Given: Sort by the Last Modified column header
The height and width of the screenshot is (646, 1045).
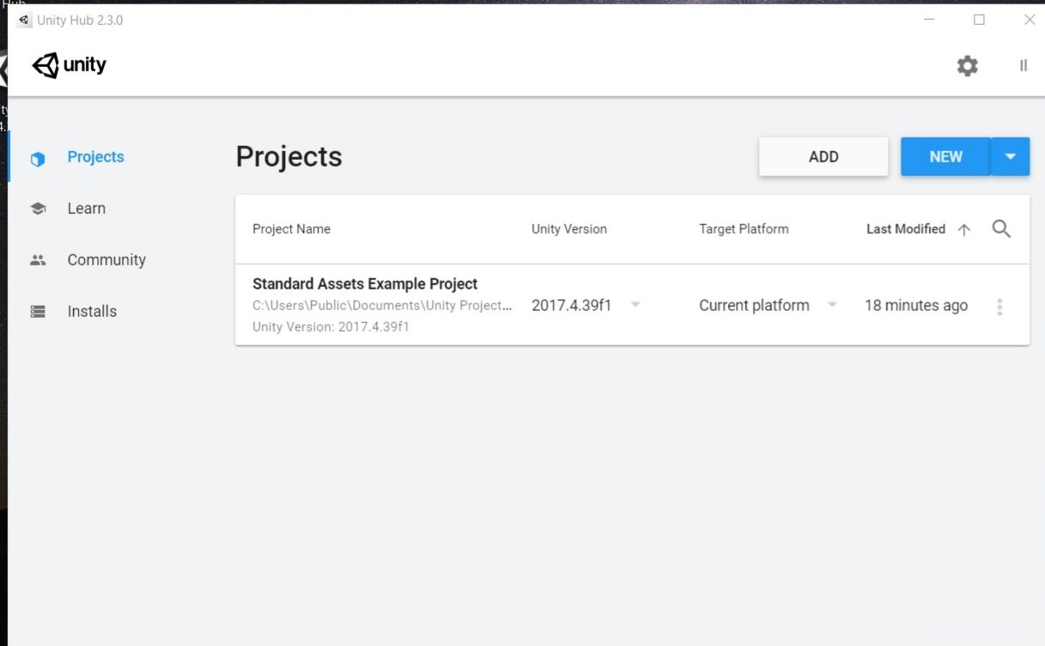Looking at the screenshot, I should [906, 229].
